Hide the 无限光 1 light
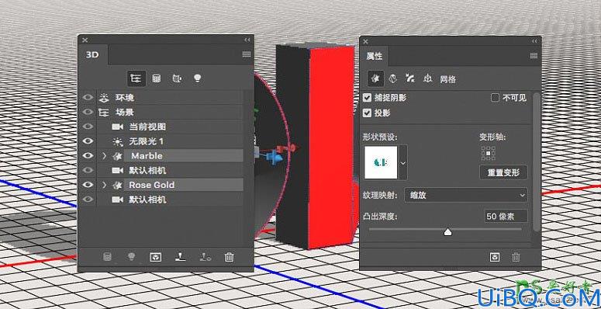This screenshot has width=601, height=309. click(x=88, y=141)
